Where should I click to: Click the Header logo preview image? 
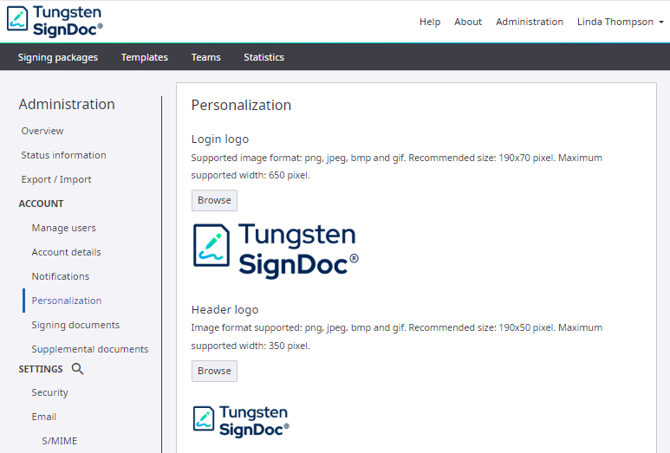(x=241, y=421)
